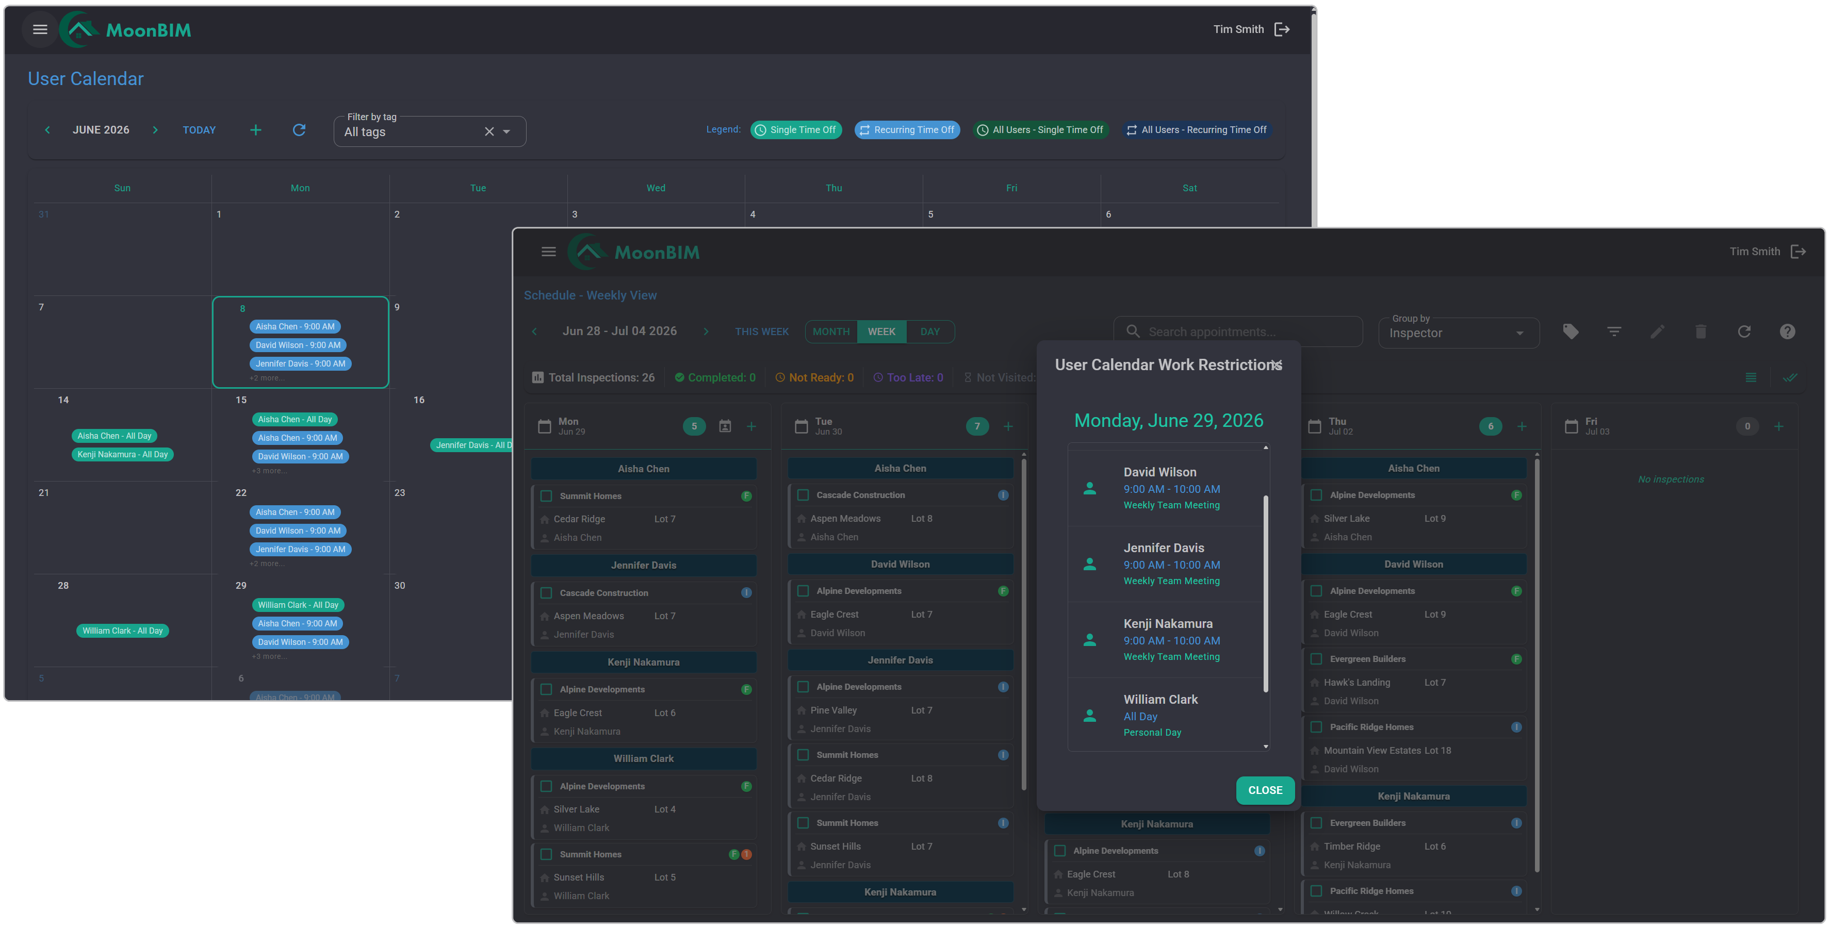Check Summit Homes Cedar Ridge Lot 7 on Monday
Screen dimensions: 1831x928
click(546, 496)
